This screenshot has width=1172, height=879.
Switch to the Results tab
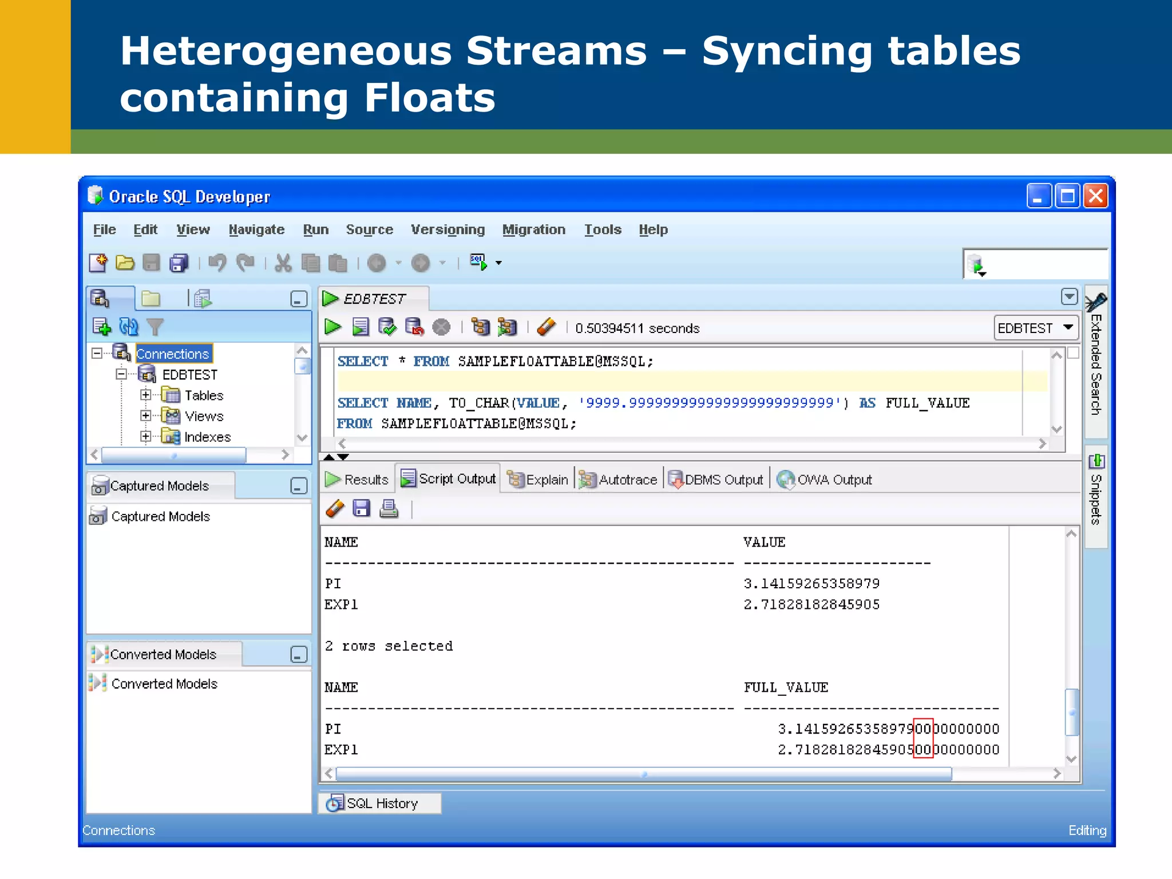tap(357, 479)
